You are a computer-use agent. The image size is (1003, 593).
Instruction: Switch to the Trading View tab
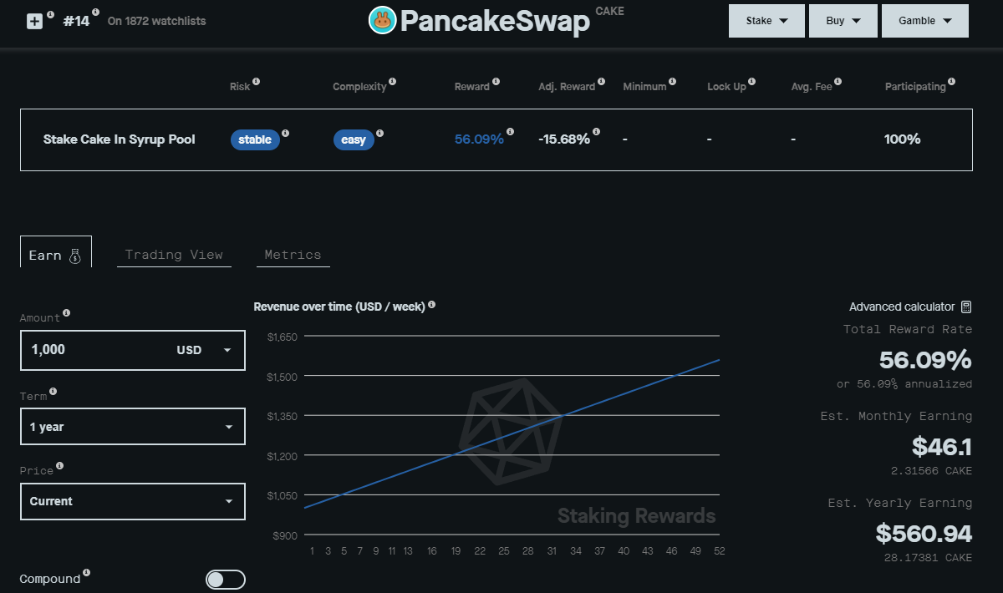click(174, 255)
